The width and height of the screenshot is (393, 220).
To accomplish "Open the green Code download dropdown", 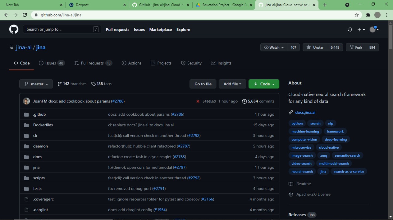I will coord(264,84).
